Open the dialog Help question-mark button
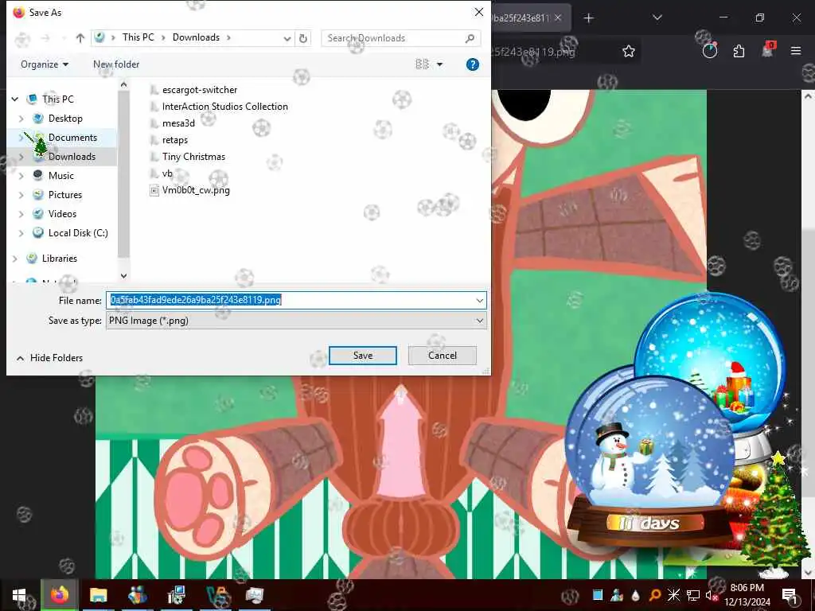The height and width of the screenshot is (611, 815). (x=473, y=64)
